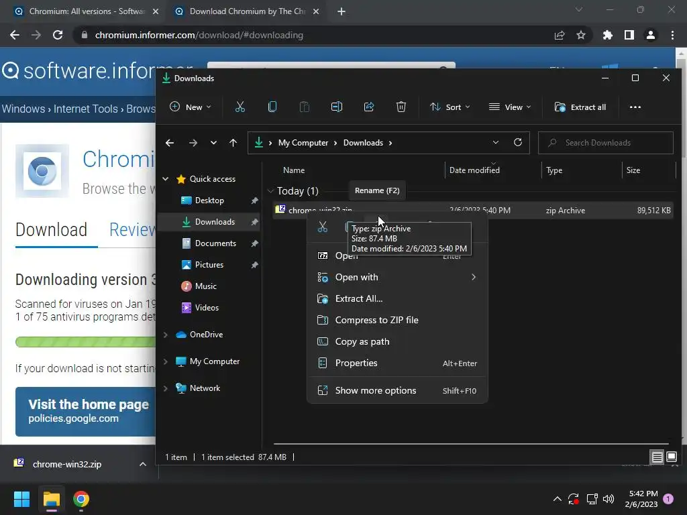Viewport: 687px width, 515px height.
Task: Click the Rename icon in Explorer toolbar
Action: click(337, 107)
